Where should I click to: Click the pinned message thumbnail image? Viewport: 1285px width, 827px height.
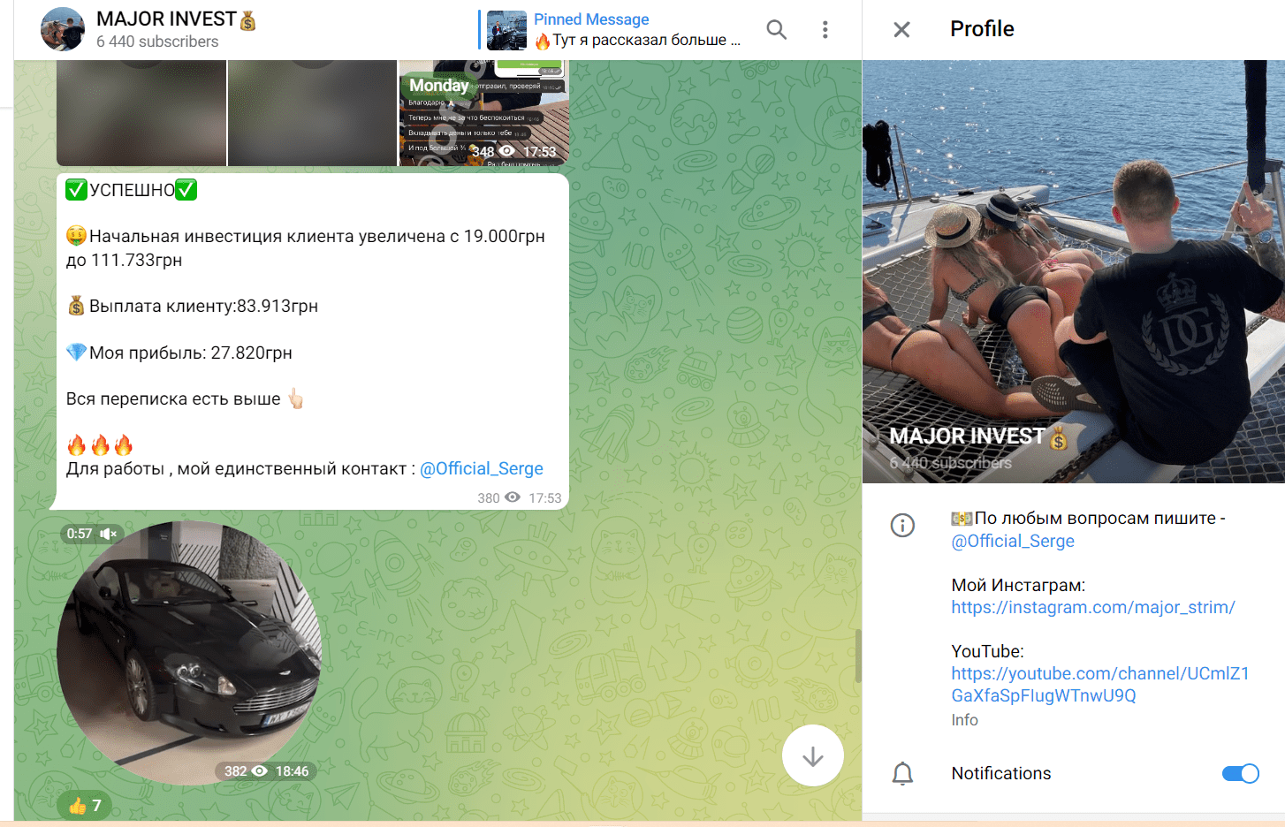click(506, 30)
